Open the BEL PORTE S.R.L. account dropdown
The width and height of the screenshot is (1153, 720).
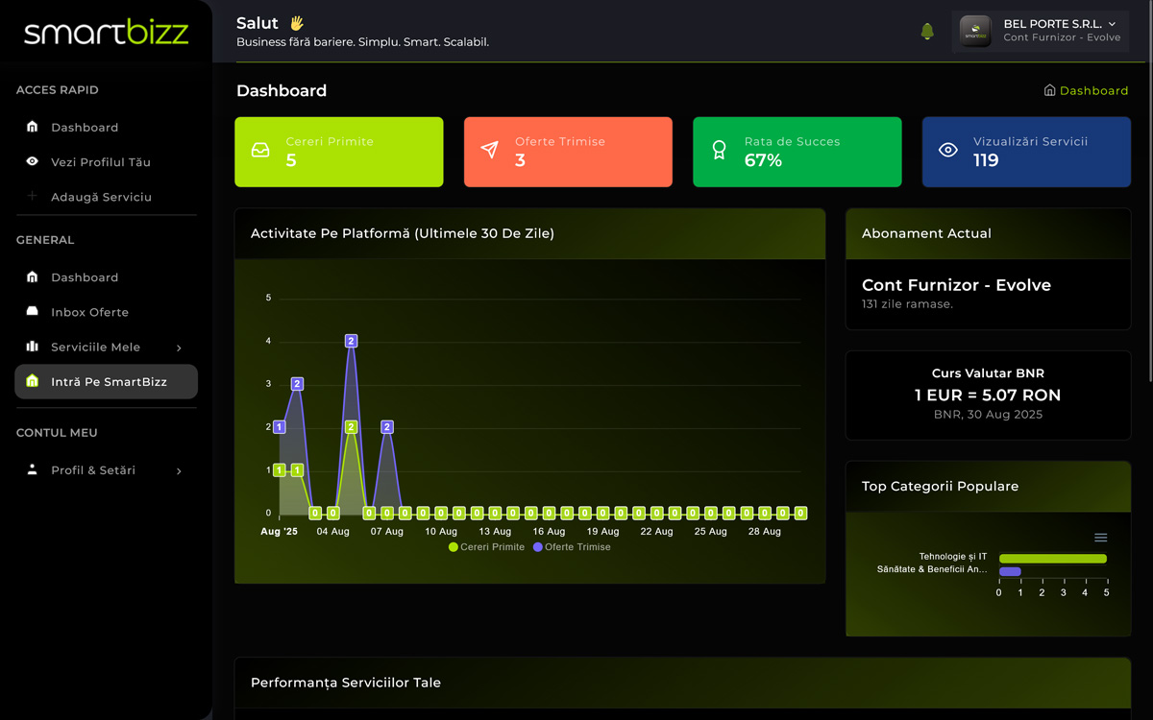[x=1040, y=32]
